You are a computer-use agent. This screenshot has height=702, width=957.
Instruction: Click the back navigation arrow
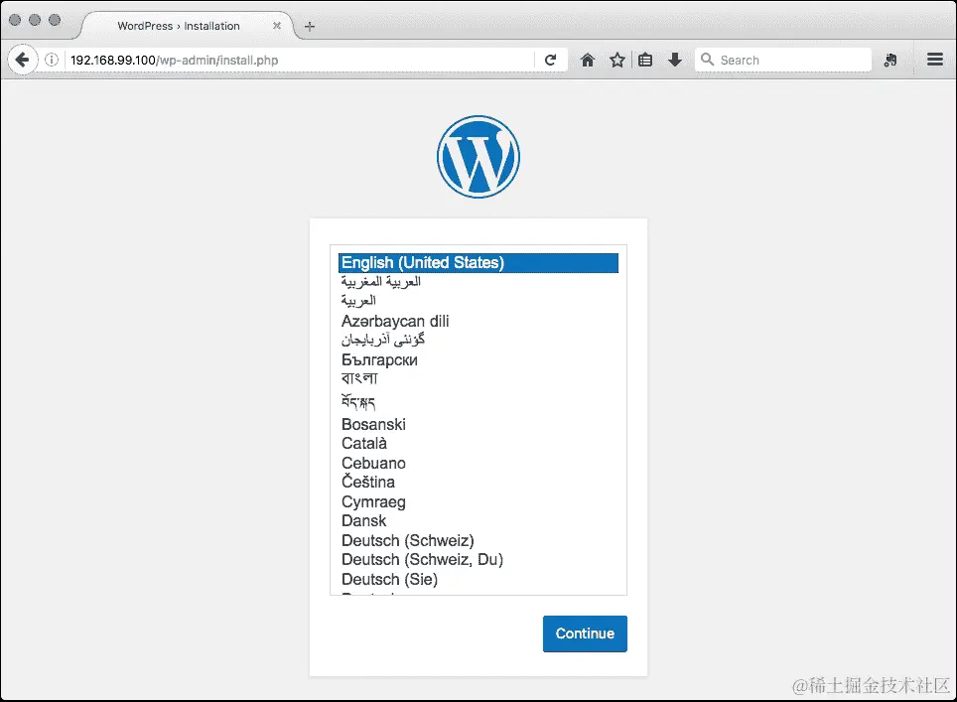[22, 59]
